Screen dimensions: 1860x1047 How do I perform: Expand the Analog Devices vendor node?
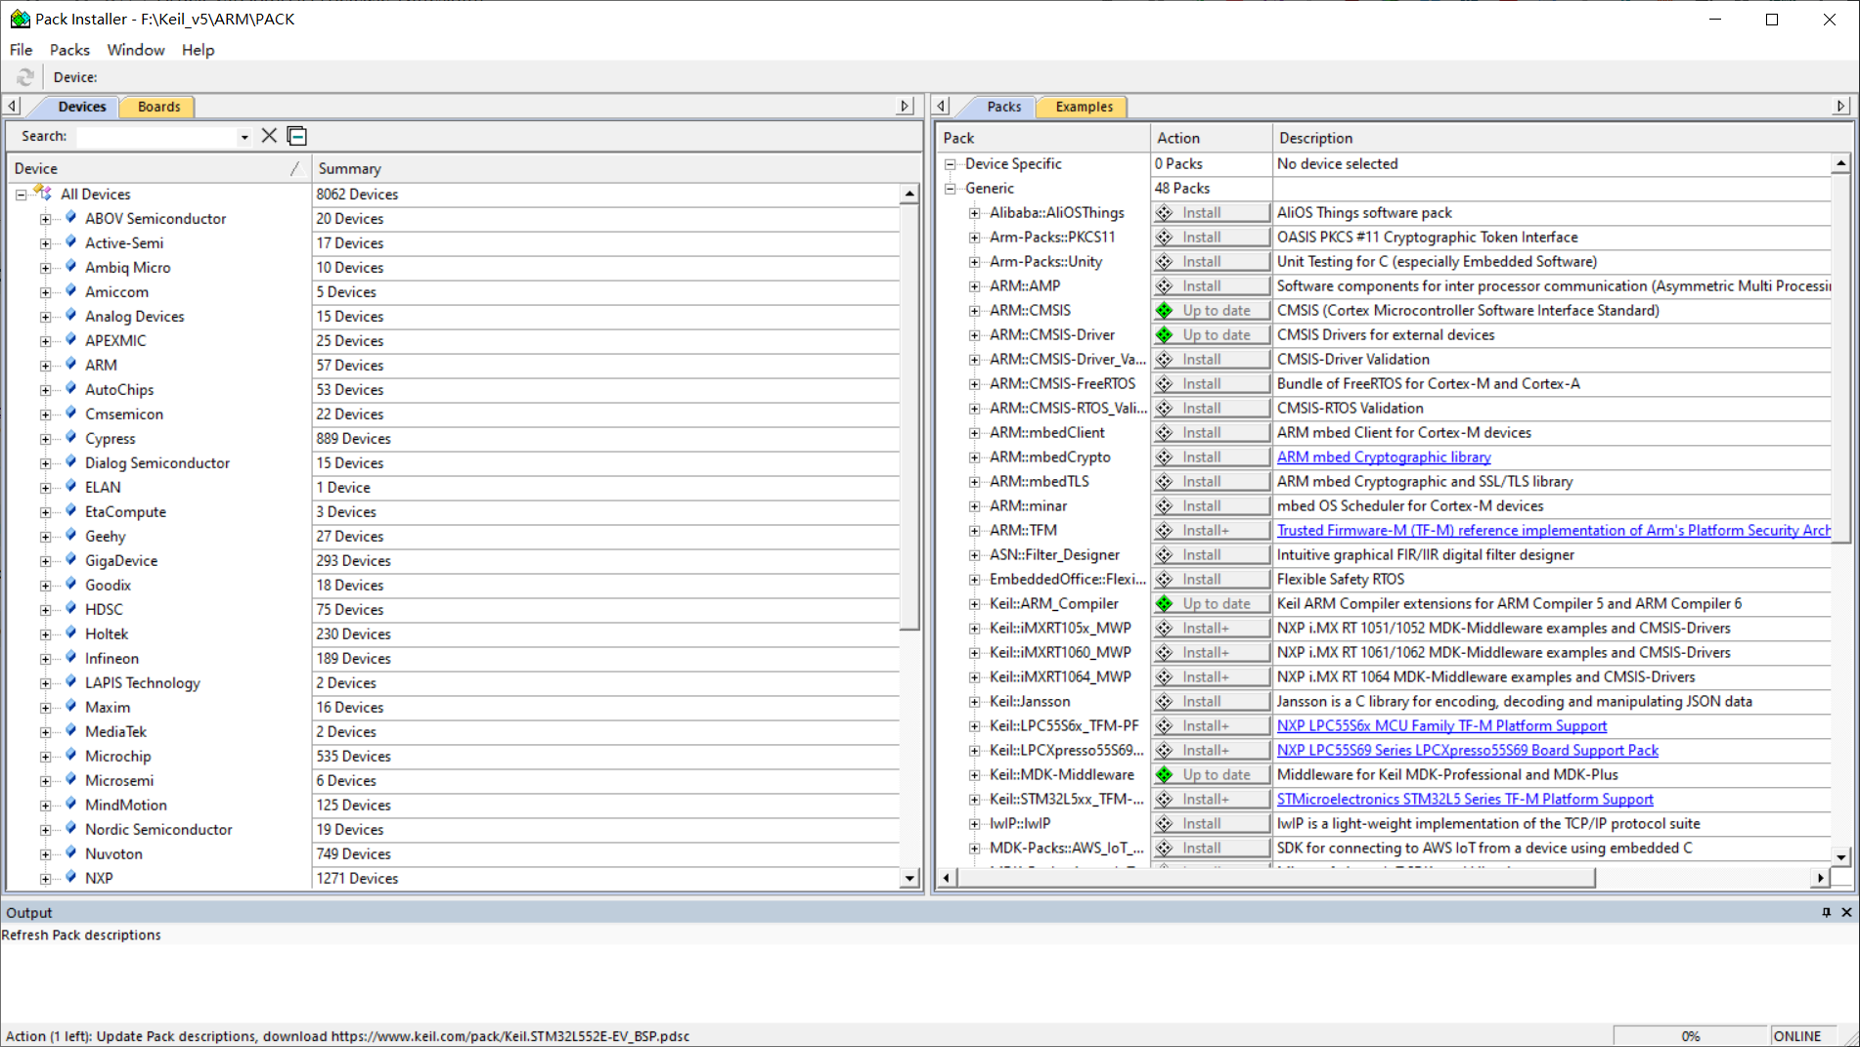(x=45, y=317)
